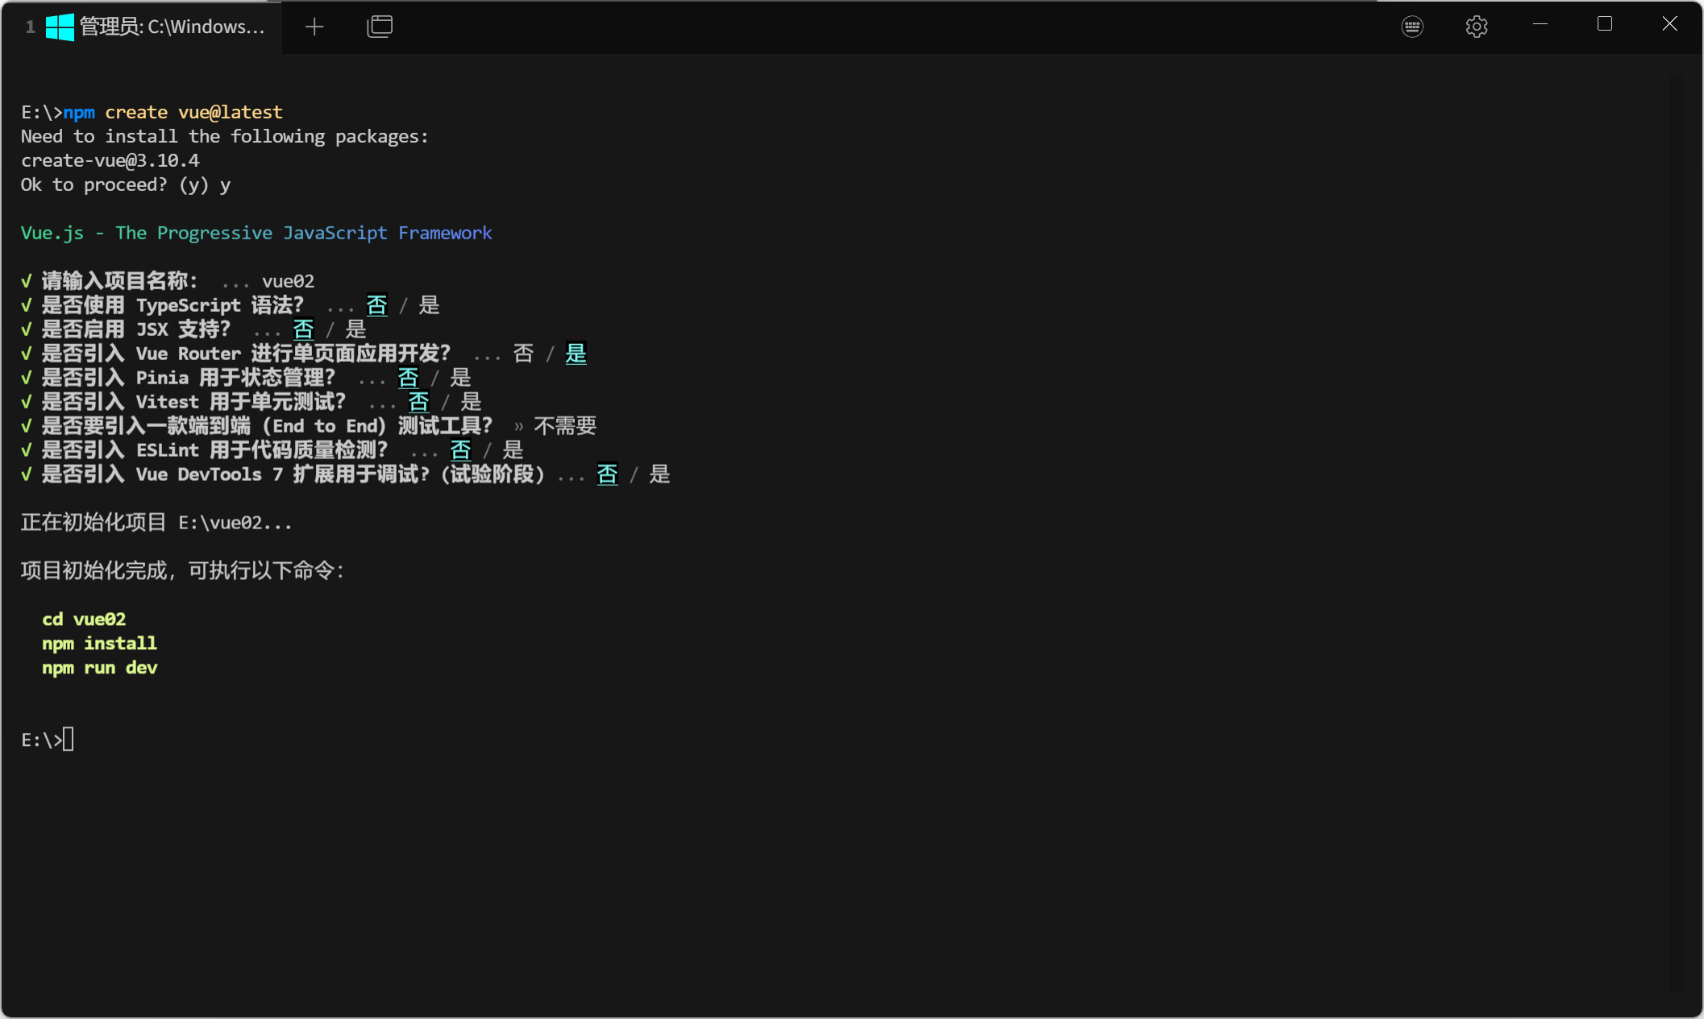Image resolution: width=1704 pixels, height=1019 pixels.
Task: Click the 否 option for Pinia state management
Action: tap(409, 377)
